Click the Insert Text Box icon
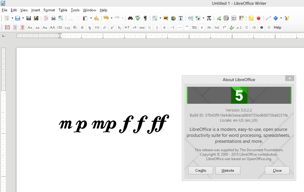The width and height of the screenshot is (304, 192). (x=181, y=18)
